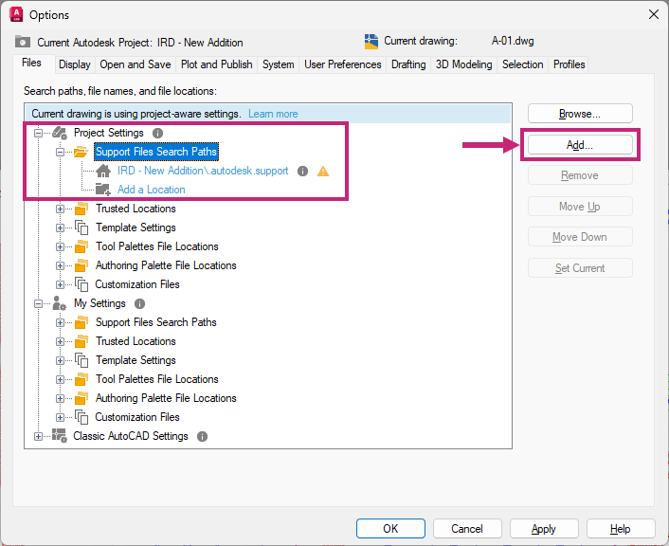Viewport: 669px width, 546px height.
Task: Click the My Settings user gear icon
Action: [x=60, y=303]
